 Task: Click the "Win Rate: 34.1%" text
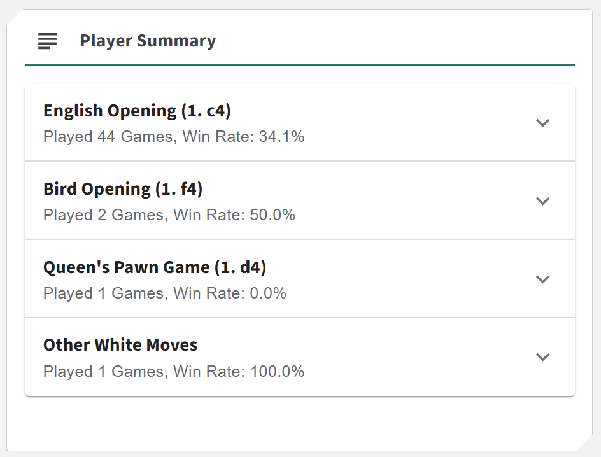pos(244,137)
